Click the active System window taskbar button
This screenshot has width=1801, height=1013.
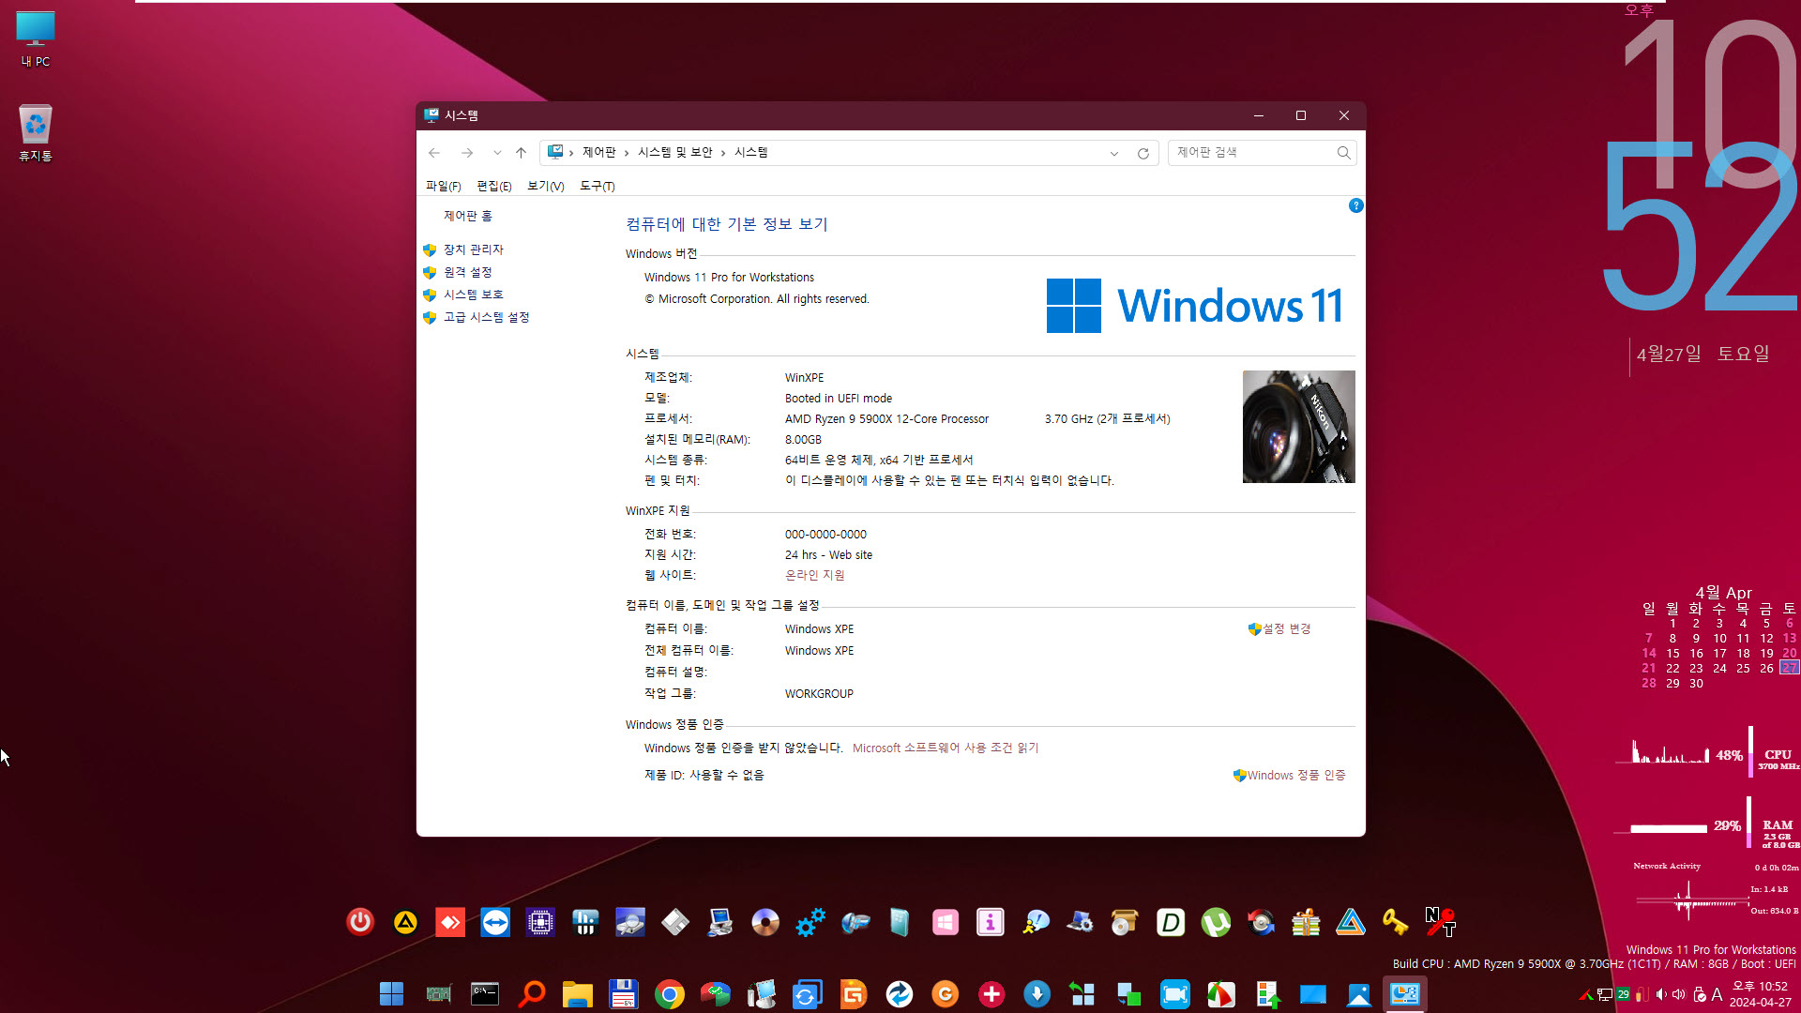point(1404,994)
